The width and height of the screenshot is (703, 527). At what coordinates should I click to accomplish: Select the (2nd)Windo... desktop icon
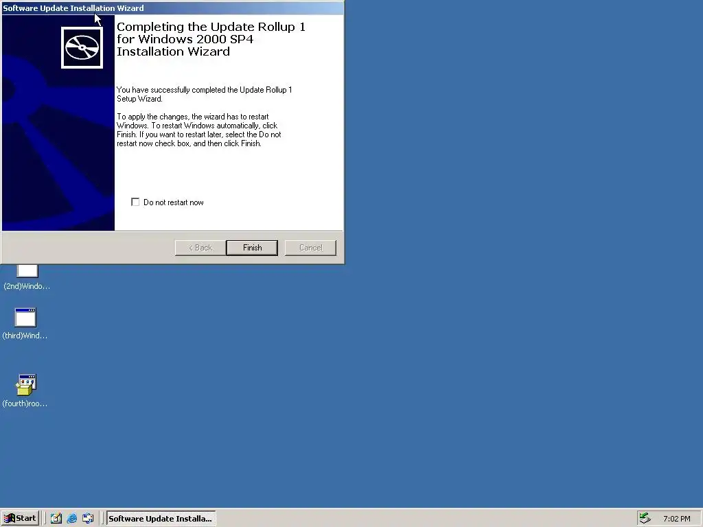(x=27, y=277)
